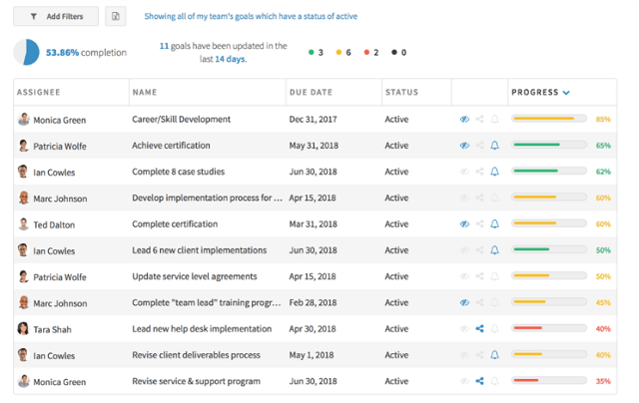Click the 14 days link
This screenshot has width=639, height=403.
click(231, 59)
